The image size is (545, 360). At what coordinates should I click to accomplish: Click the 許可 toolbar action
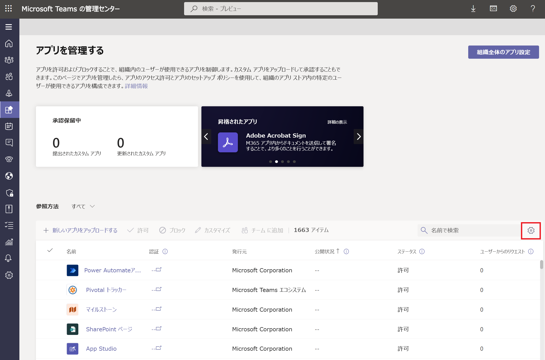pos(138,230)
